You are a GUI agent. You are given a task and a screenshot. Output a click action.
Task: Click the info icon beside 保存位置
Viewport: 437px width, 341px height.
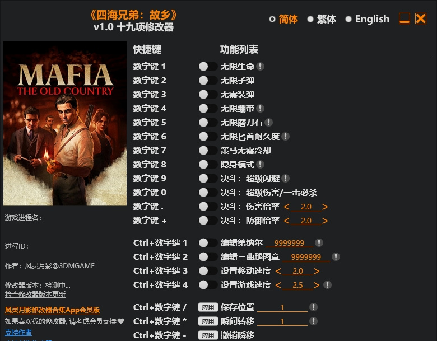click(x=313, y=307)
